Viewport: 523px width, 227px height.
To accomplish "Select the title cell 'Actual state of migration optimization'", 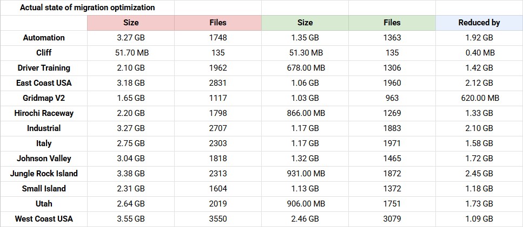I will pos(88,8).
